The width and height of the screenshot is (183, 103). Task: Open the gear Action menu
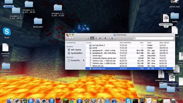click(106, 38)
